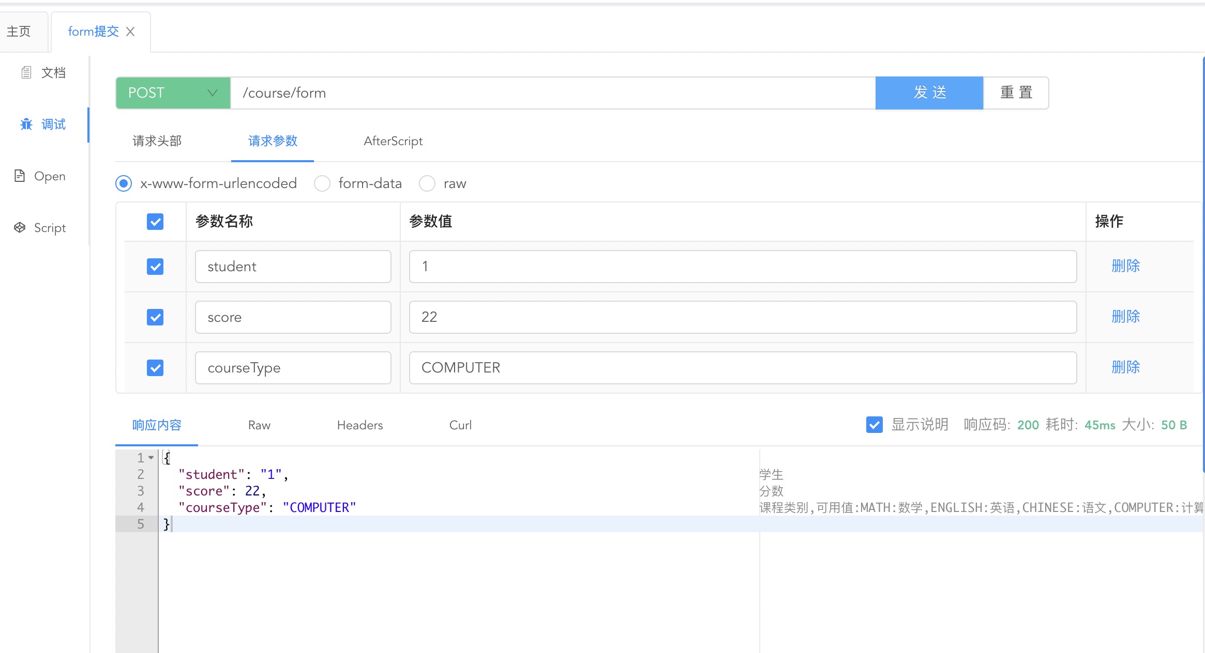
Task: Click the file icon beside Open
Action: (x=20, y=176)
